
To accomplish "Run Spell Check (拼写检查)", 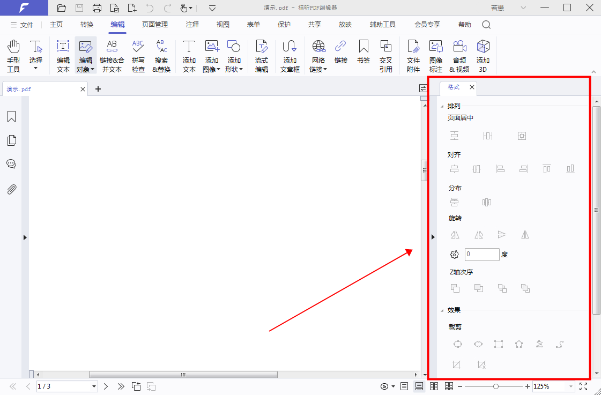I will (138, 56).
